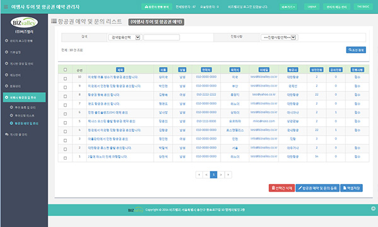The height and width of the screenshot is (227, 378).
Task: Click the BIZvalley logo in the footer
Action: (x=135, y=210)
